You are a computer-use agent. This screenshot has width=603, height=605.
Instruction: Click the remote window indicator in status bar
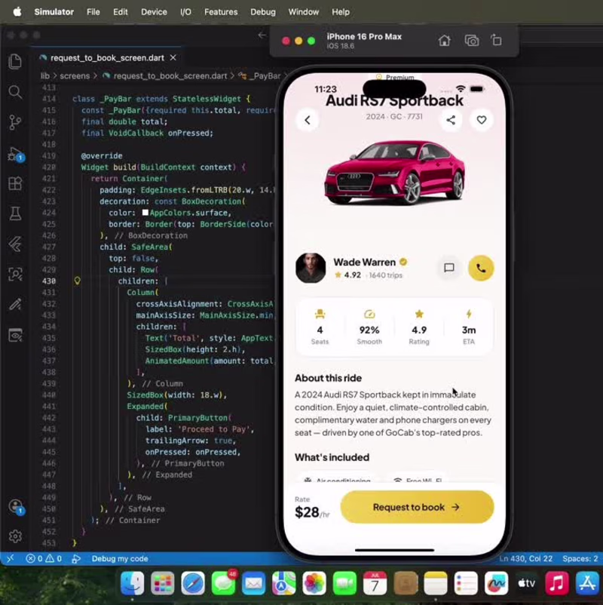point(11,559)
